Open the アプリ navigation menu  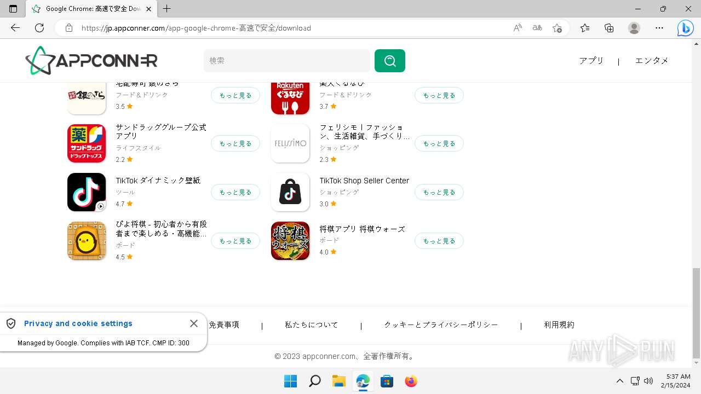click(591, 61)
